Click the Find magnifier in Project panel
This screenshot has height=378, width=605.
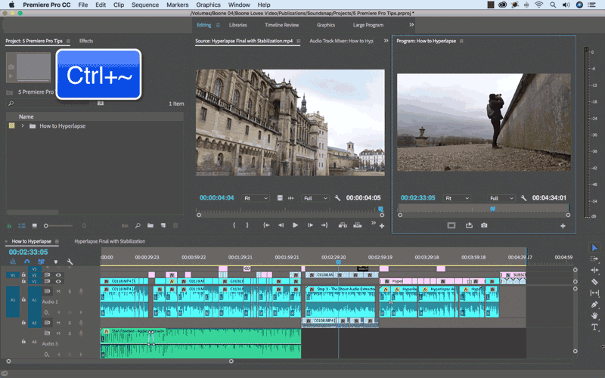click(x=138, y=225)
